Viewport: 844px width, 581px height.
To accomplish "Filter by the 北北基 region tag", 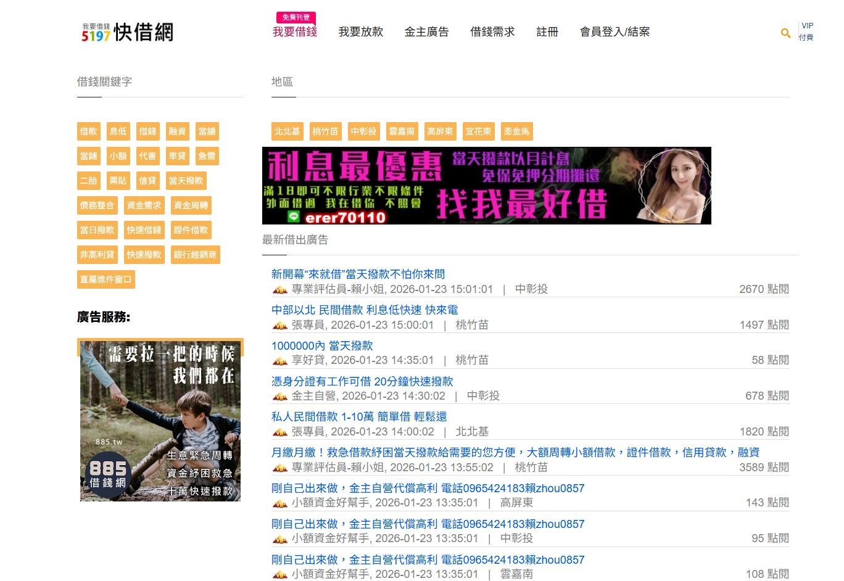I will coord(287,131).
